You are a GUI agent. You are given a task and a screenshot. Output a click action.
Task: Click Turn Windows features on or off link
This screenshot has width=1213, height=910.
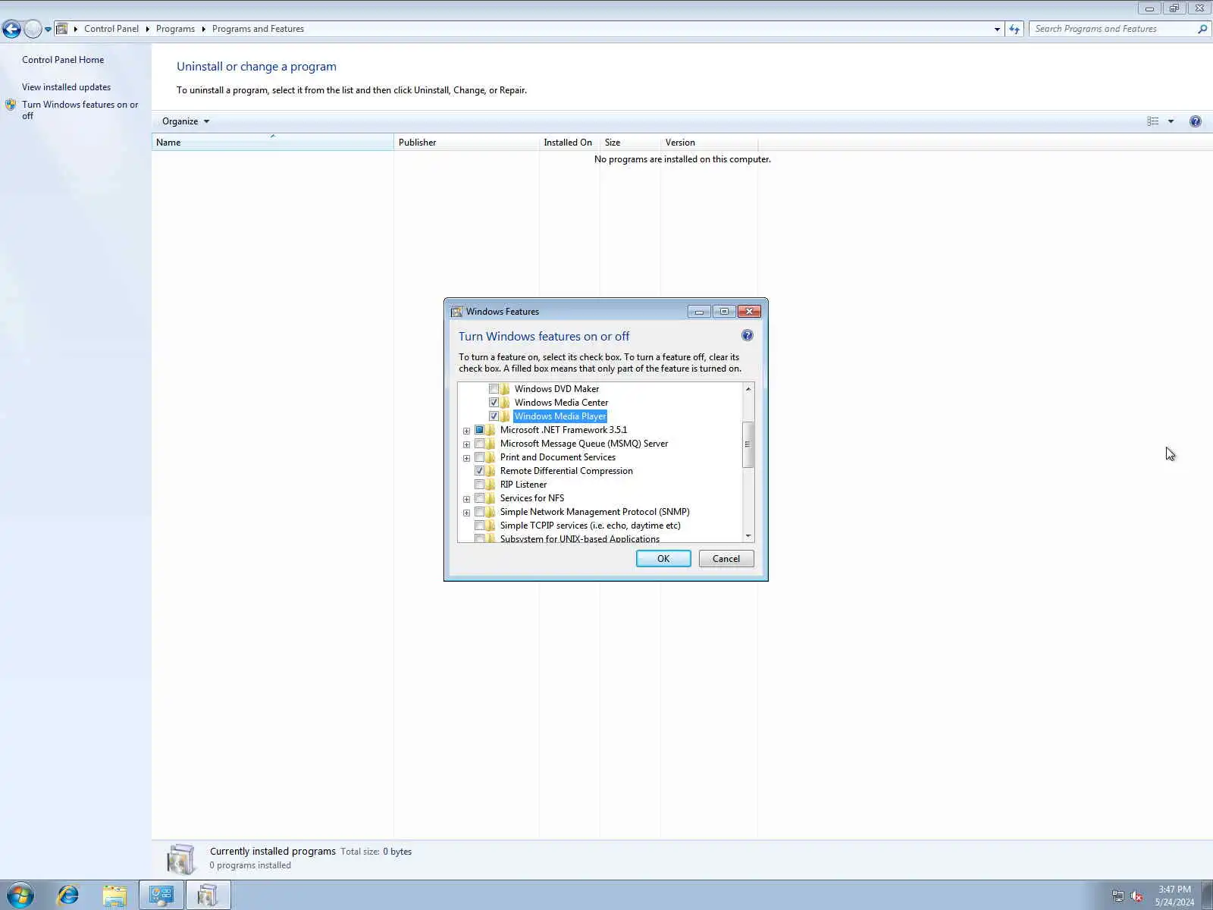coord(80,110)
